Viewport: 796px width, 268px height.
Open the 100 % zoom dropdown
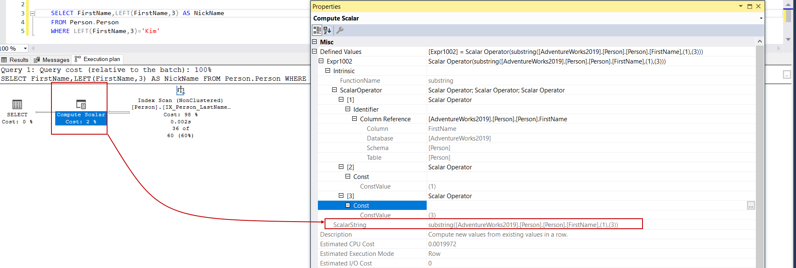25,48
